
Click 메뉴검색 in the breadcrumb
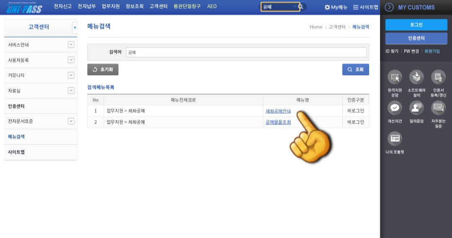(x=361, y=27)
